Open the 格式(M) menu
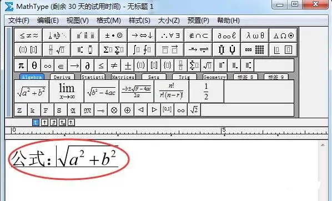 (109, 21)
